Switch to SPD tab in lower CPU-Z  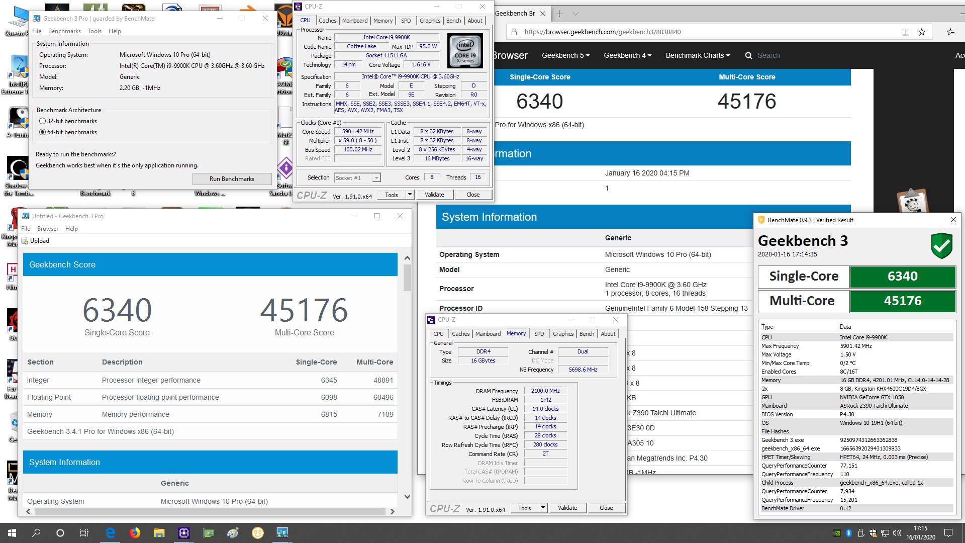click(x=539, y=334)
